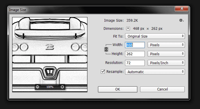Viewport: 200px width, 109px height.
Task: Click the Resample label
Action: (x=115, y=72)
